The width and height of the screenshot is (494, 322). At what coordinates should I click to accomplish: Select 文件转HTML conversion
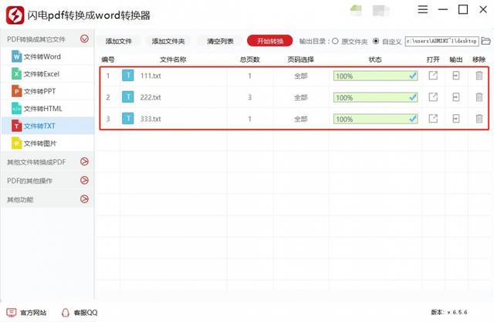(x=48, y=109)
